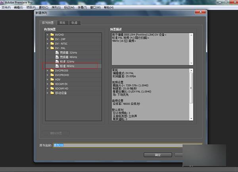Screen dimensions: 238x172
Task: Expand the XDCAM EX folder
Action: [x=48, y=84]
